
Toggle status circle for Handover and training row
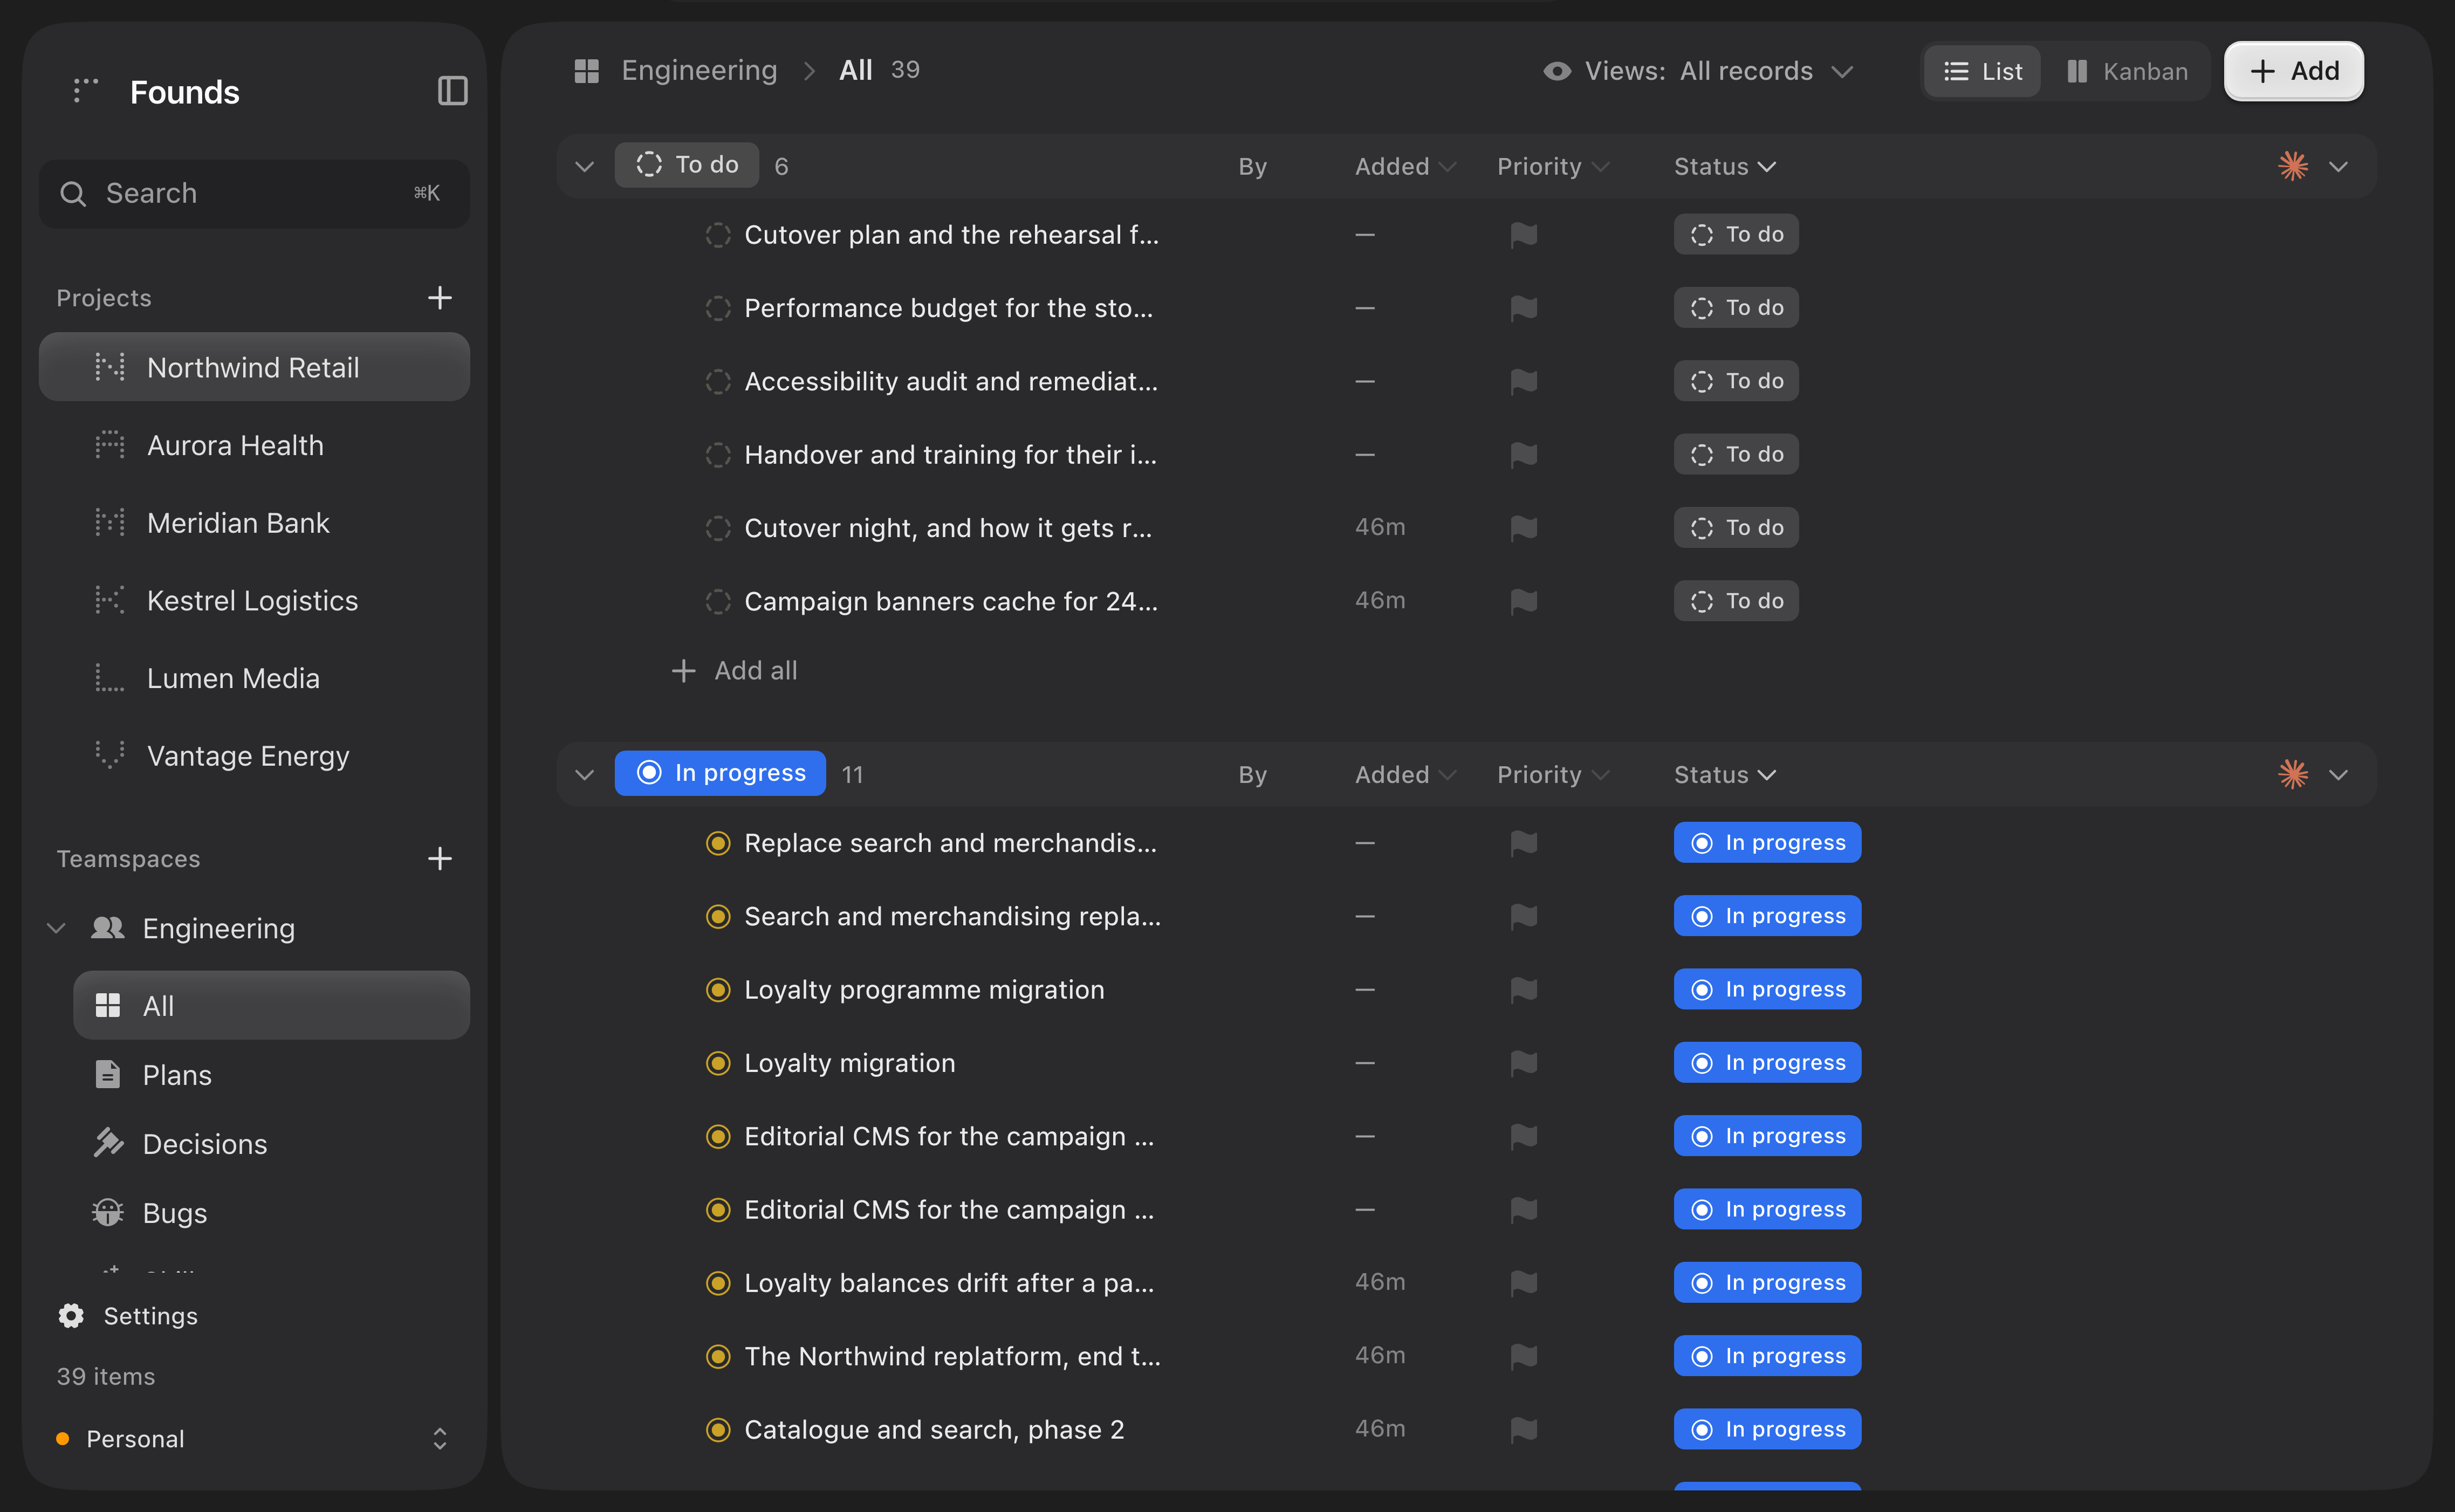[x=718, y=455]
